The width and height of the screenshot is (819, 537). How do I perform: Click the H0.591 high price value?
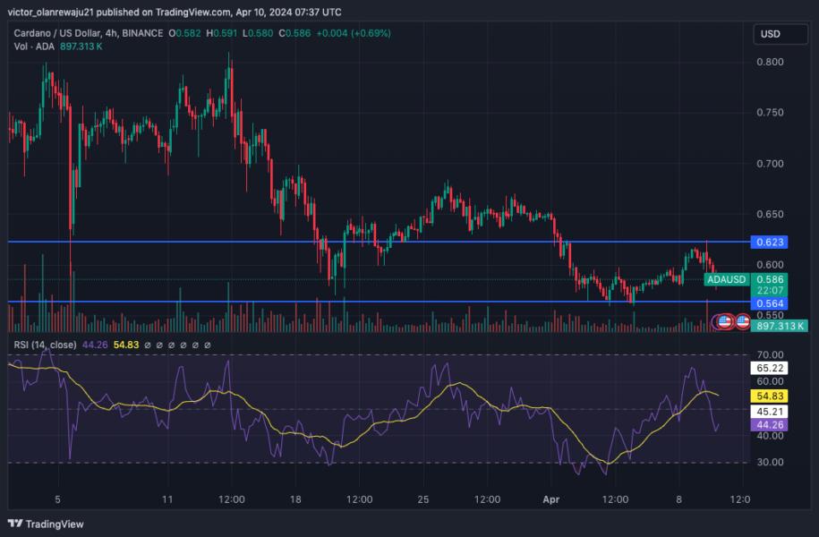pyautogui.click(x=221, y=33)
